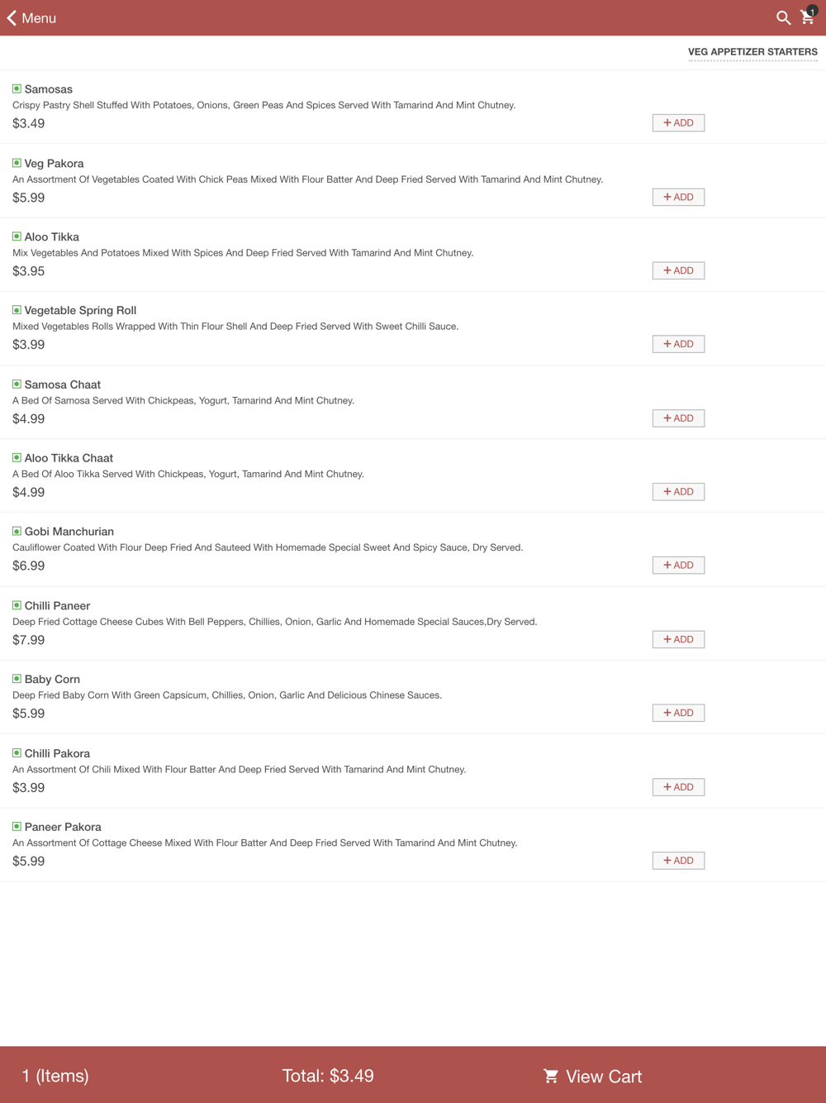Open the search magnifier icon
Screen dimensions: 826x1103
click(783, 17)
